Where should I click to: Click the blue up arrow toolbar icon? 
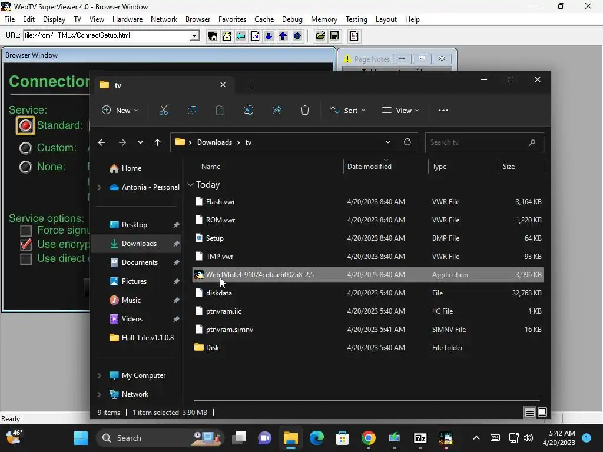point(283,36)
